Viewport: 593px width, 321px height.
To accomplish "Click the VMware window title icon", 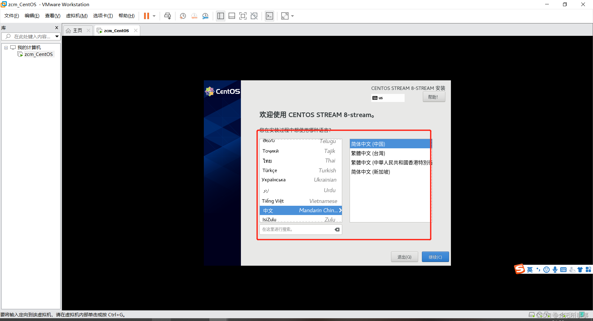I will [4, 4].
